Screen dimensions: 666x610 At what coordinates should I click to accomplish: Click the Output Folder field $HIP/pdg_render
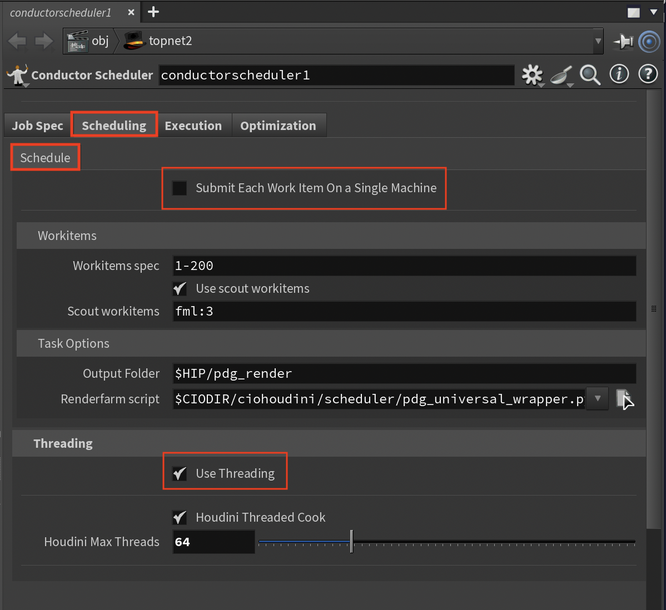404,373
